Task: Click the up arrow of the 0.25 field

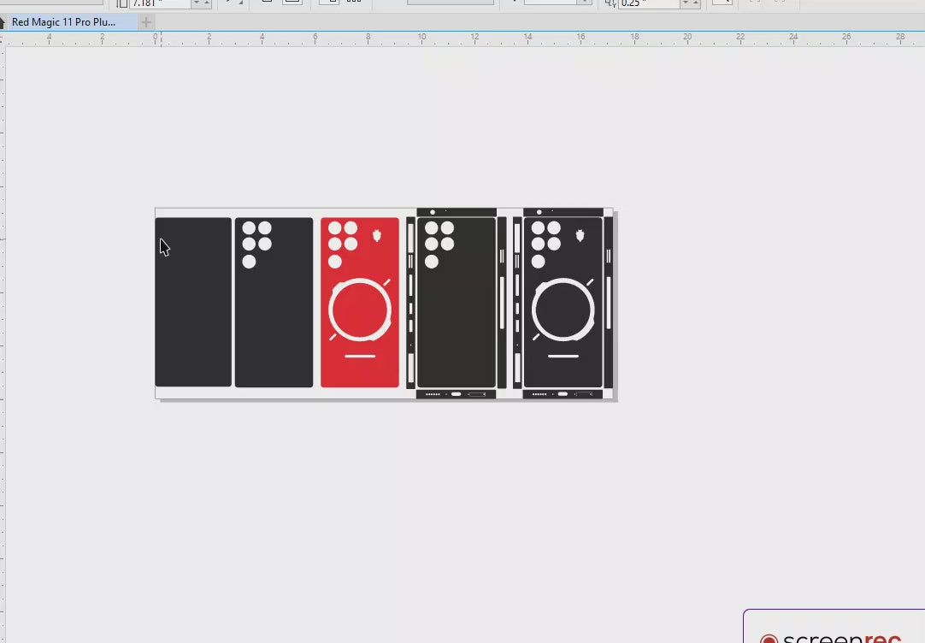Action: pos(695,2)
